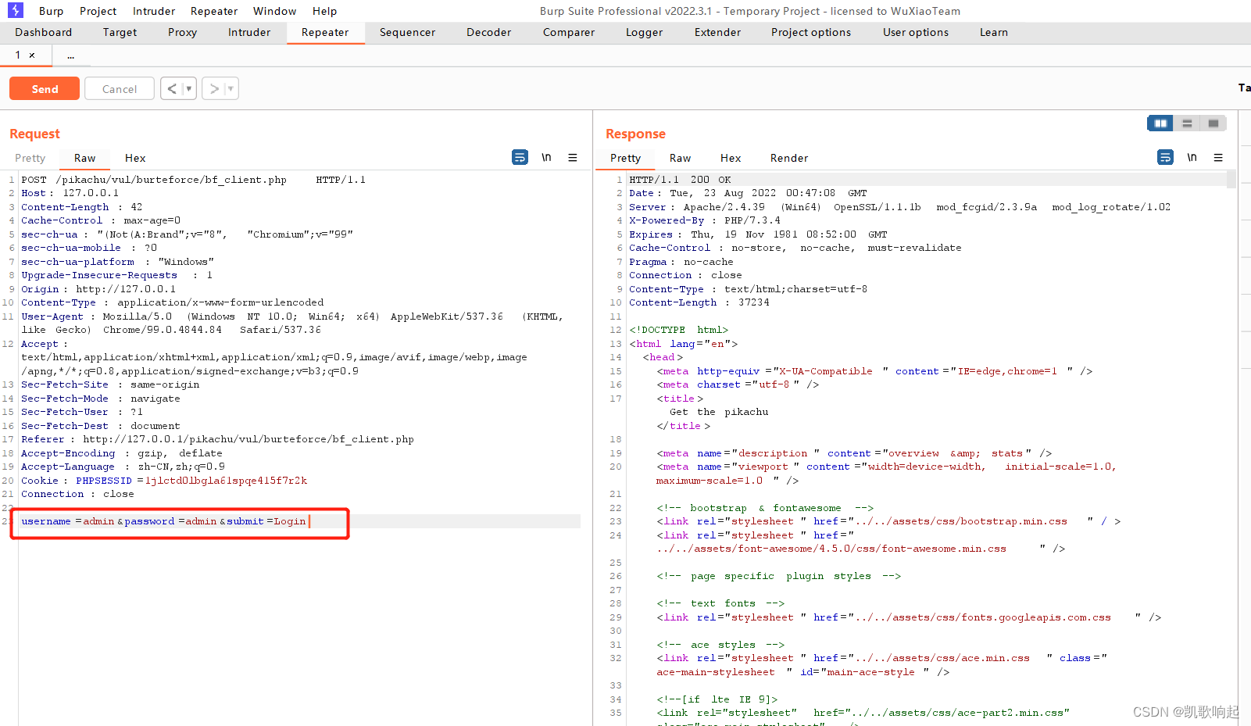Toggle non-printable characters \n in Request panel

click(x=546, y=157)
